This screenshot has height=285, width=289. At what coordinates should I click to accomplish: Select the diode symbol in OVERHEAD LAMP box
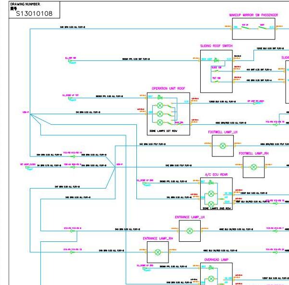[211, 268]
